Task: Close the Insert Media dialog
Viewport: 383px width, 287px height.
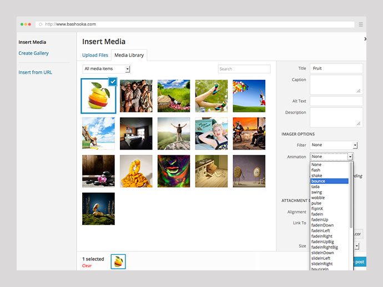Action: 365,39
